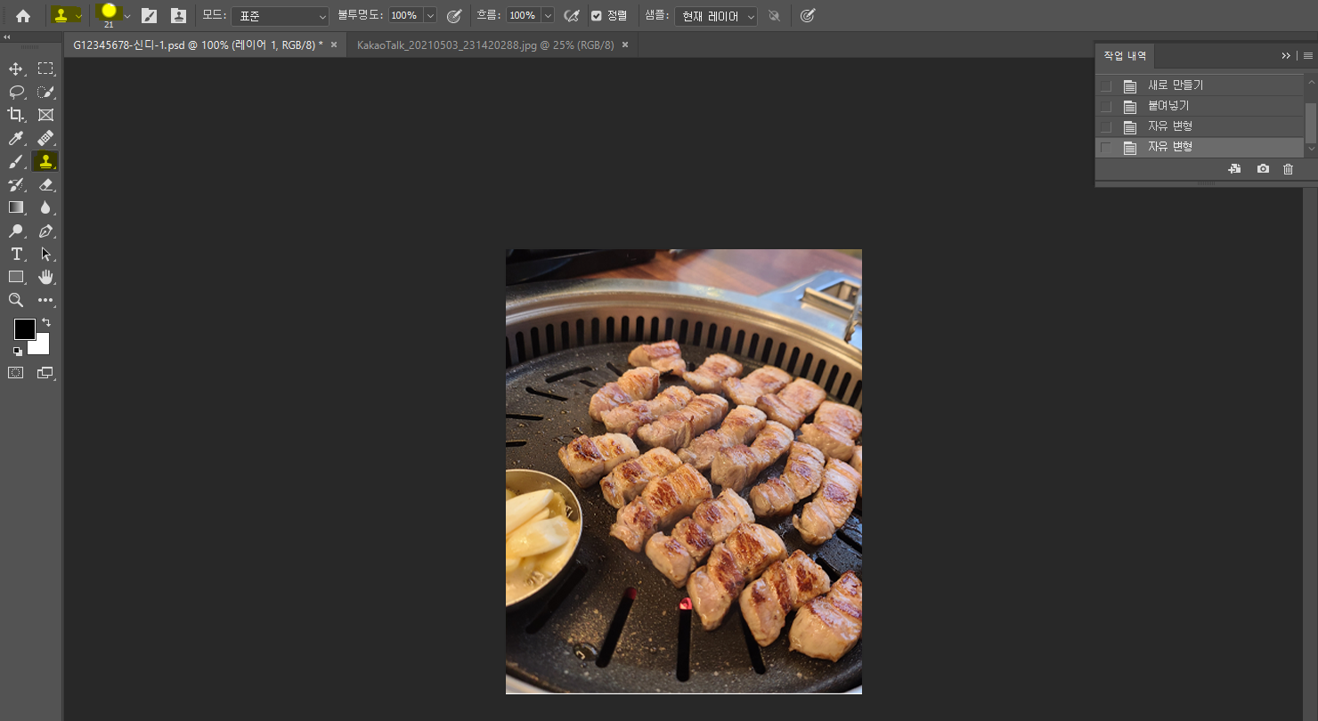The height and width of the screenshot is (721, 1318).
Task: Toggle pressure control for opacity
Action: pyautogui.click(x=453, y=15)
